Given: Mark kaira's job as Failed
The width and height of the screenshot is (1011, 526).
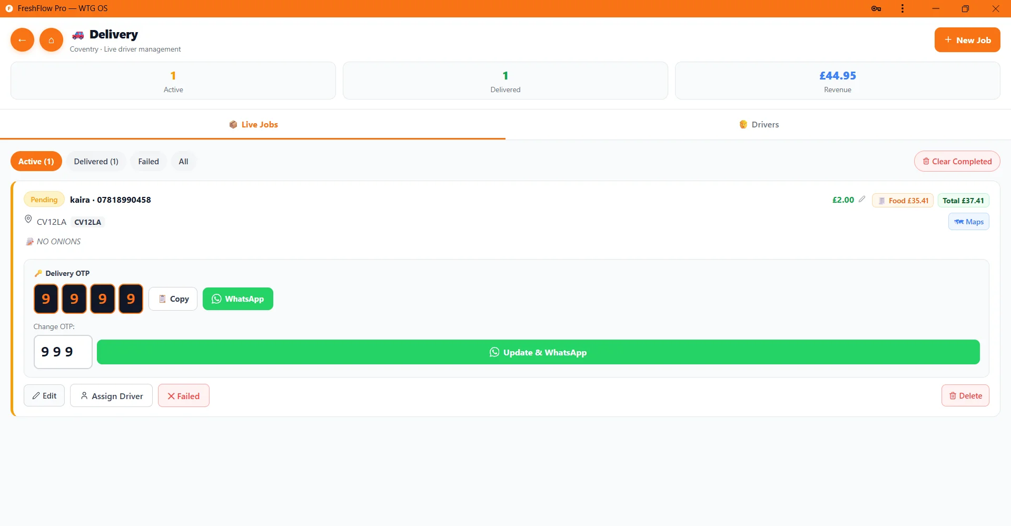Looking at the screenshot, I should [x=184, y=395].
